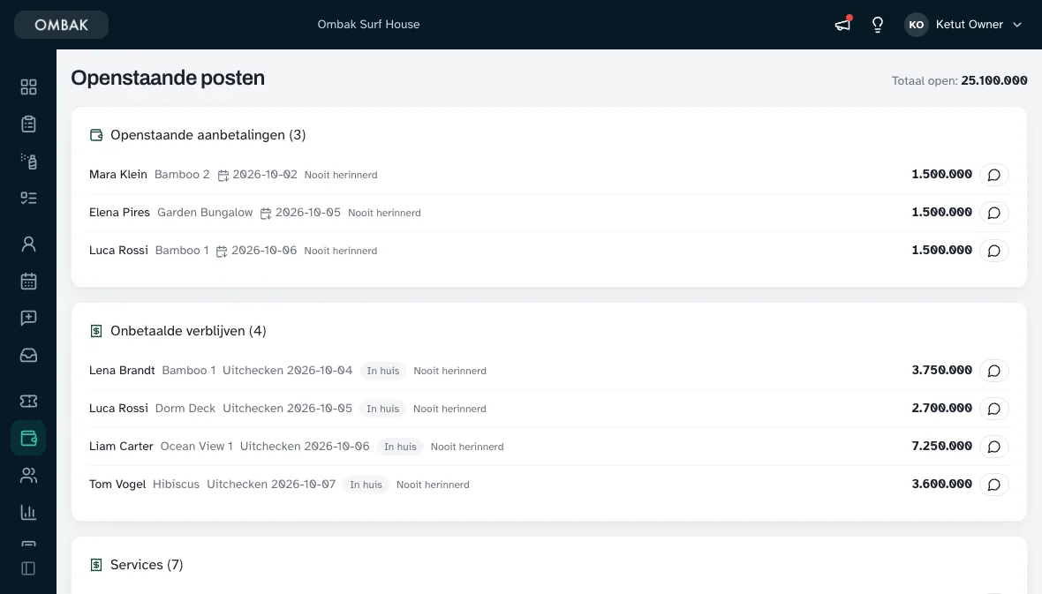Open the clipboard list icon in sidebar
Image resolution: width=1042 pixels, height=594 pixels.
click(x=28, y=124)
